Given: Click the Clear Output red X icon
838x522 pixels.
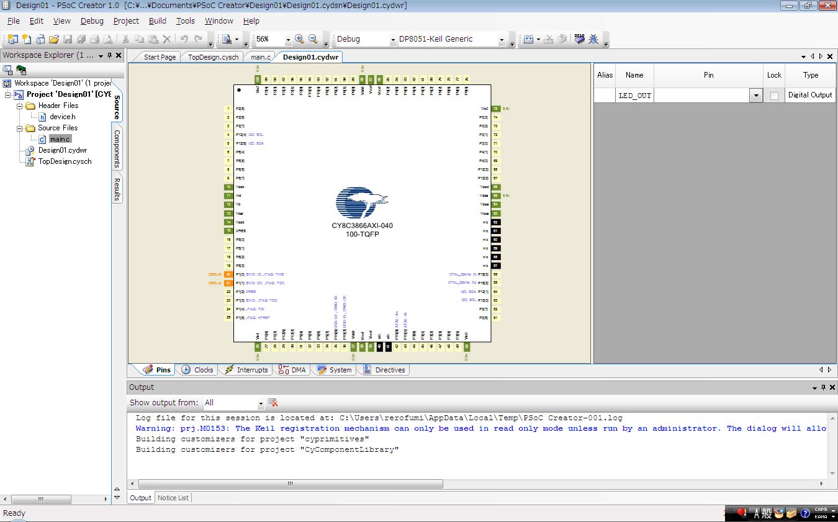Looking at the screenshot, I should tap(272, 403).
